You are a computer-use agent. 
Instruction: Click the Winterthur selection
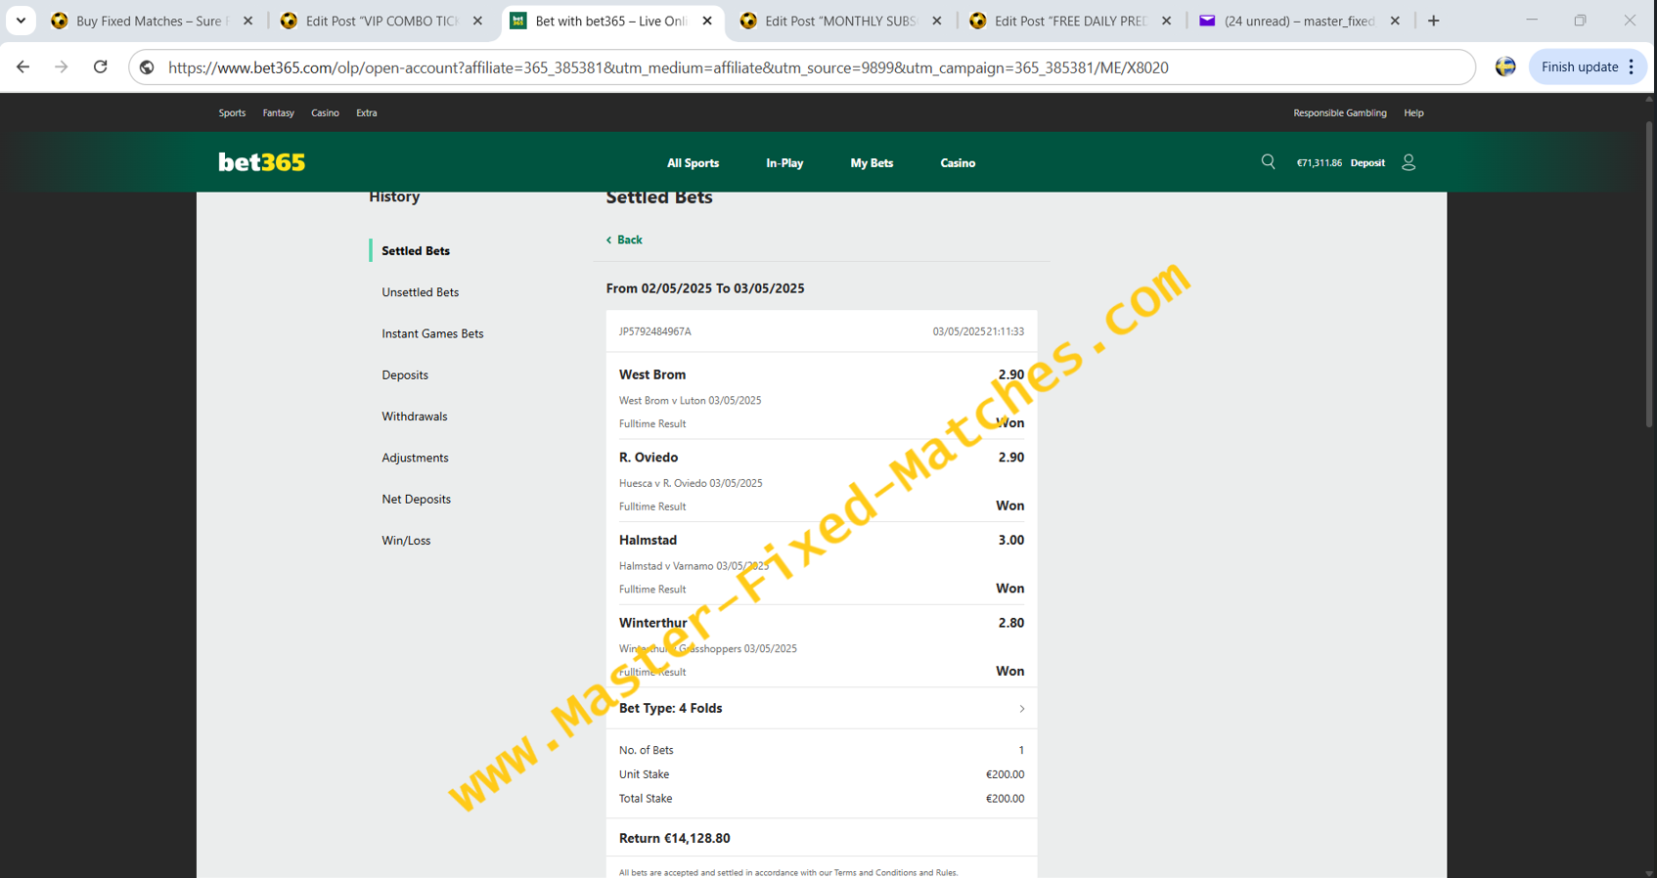[x=652, y=623]
